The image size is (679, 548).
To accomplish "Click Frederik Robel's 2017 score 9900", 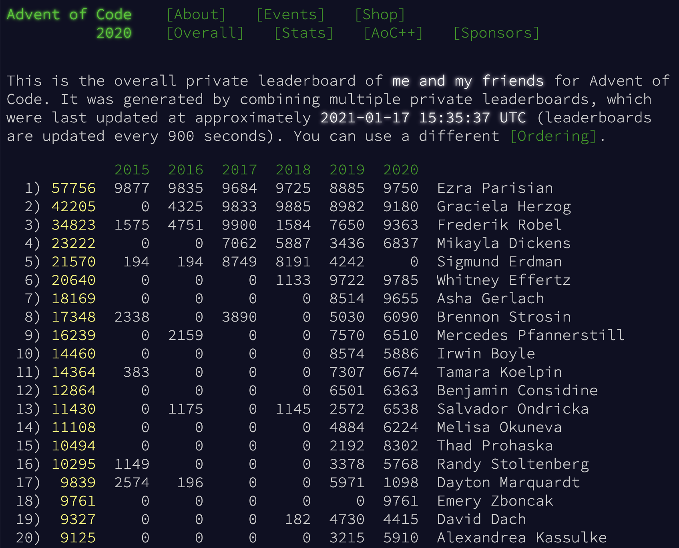I will tap(239, 225).
